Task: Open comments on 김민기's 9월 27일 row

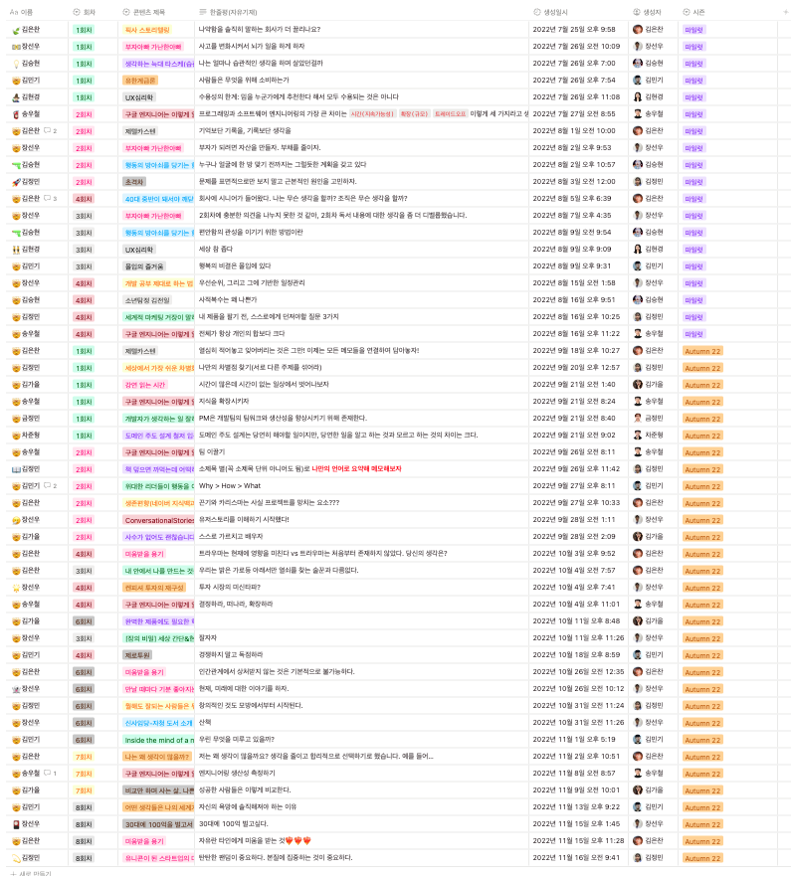Action: 51,485
